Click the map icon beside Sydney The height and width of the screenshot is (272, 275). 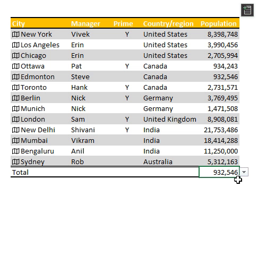(x=15, y=161)
